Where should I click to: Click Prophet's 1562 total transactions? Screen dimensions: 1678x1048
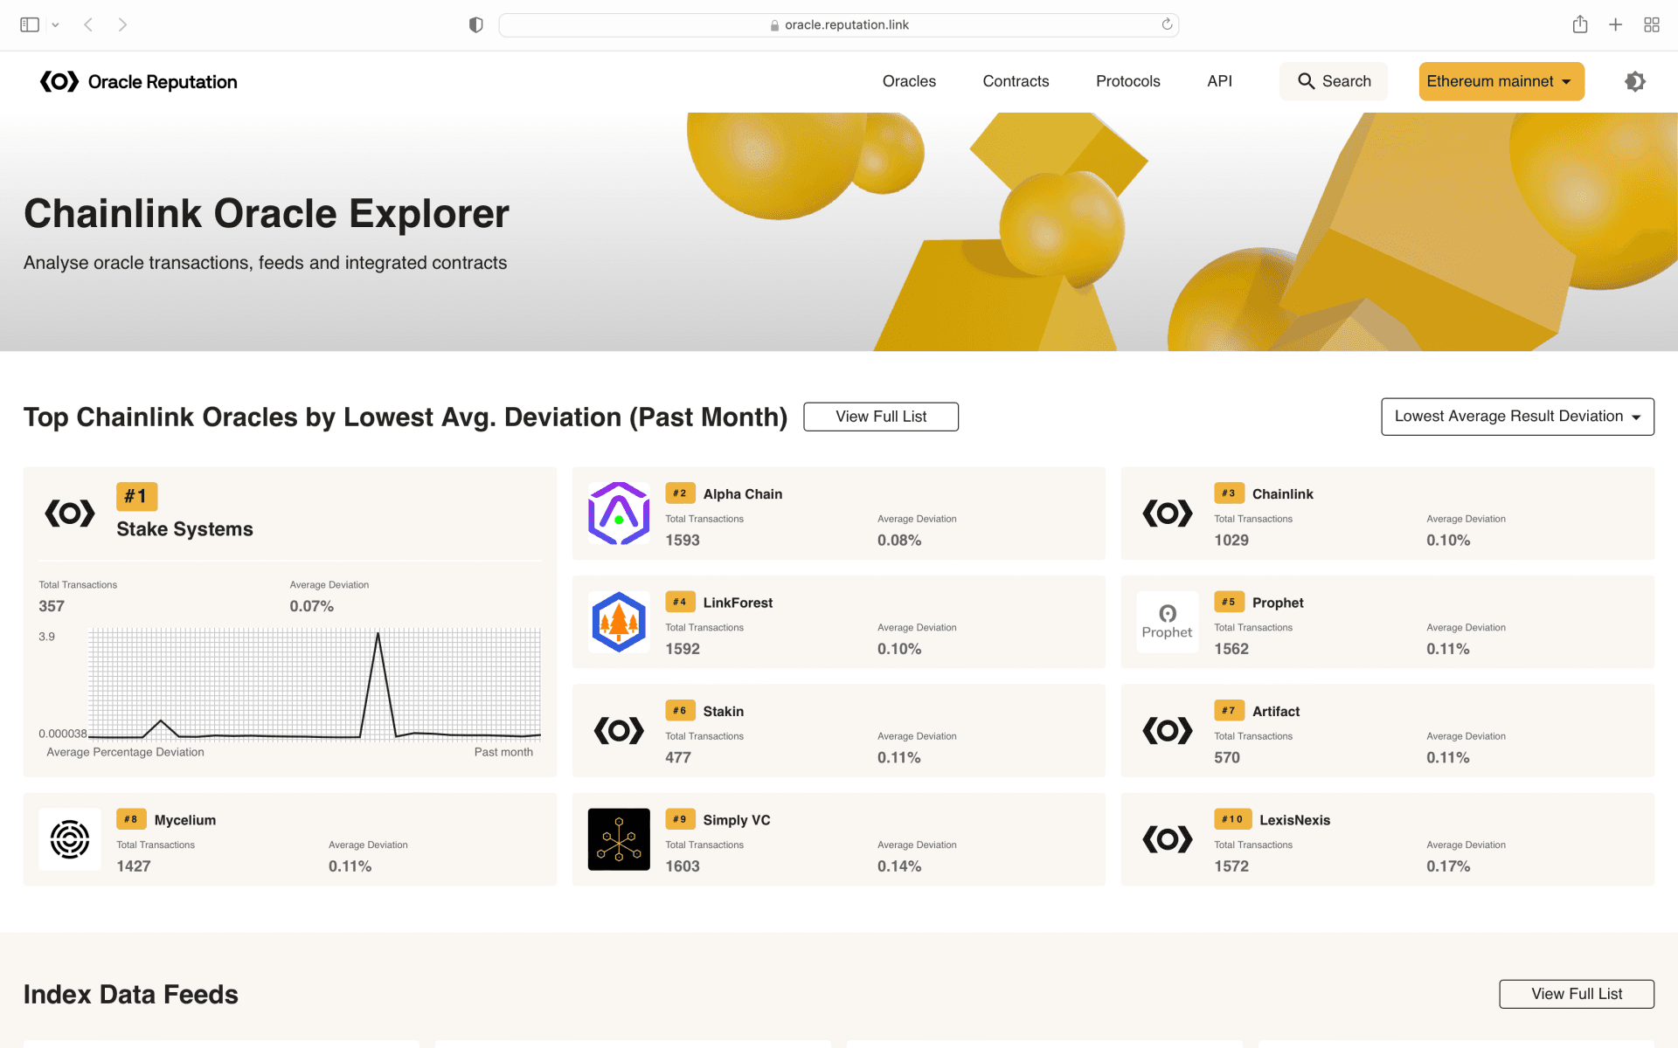(x=1231, y=649)
